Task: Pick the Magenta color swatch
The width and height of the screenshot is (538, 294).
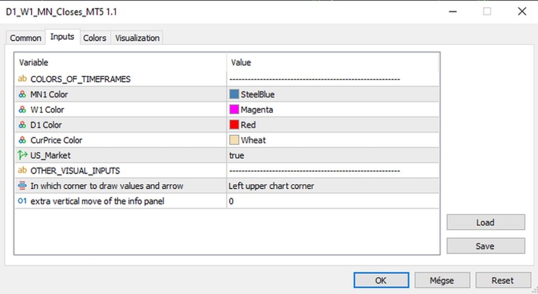Action: (234, 109)
